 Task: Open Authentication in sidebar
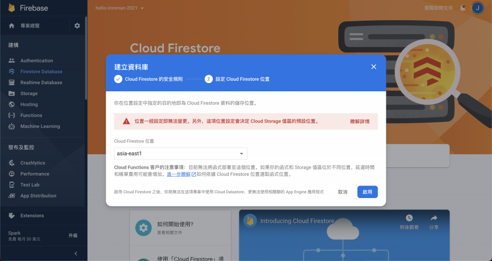[37, 61]
